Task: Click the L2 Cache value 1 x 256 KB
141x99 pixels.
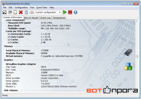Action: pyautogui.click(x=46, y=39)
